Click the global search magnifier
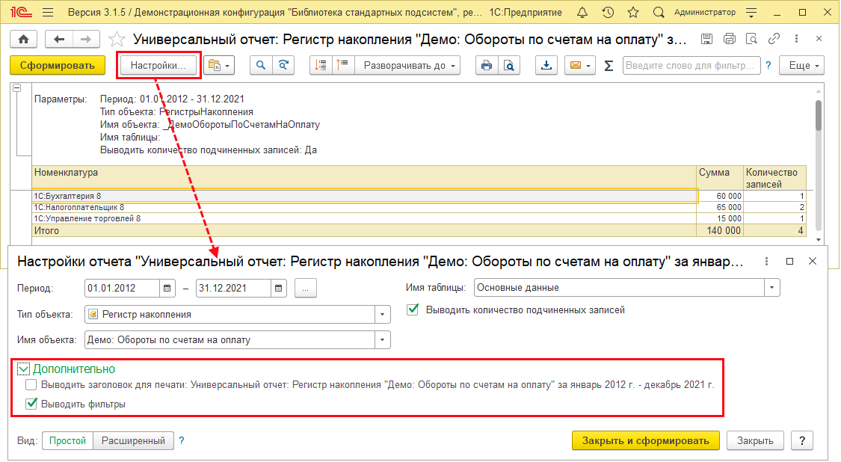Viewport: 841px width, 462px height. tap(659, 13)
